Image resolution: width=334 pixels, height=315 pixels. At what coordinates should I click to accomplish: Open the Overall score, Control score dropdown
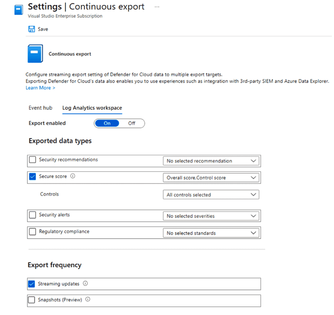pos(211,178)
